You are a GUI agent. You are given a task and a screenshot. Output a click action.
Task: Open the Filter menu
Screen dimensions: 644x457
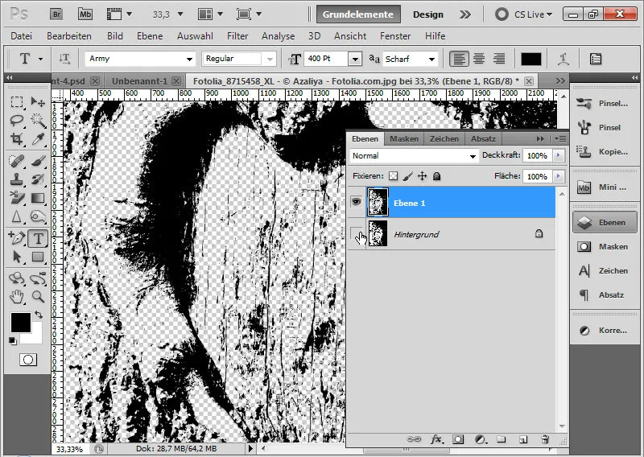tap(237, 36)
